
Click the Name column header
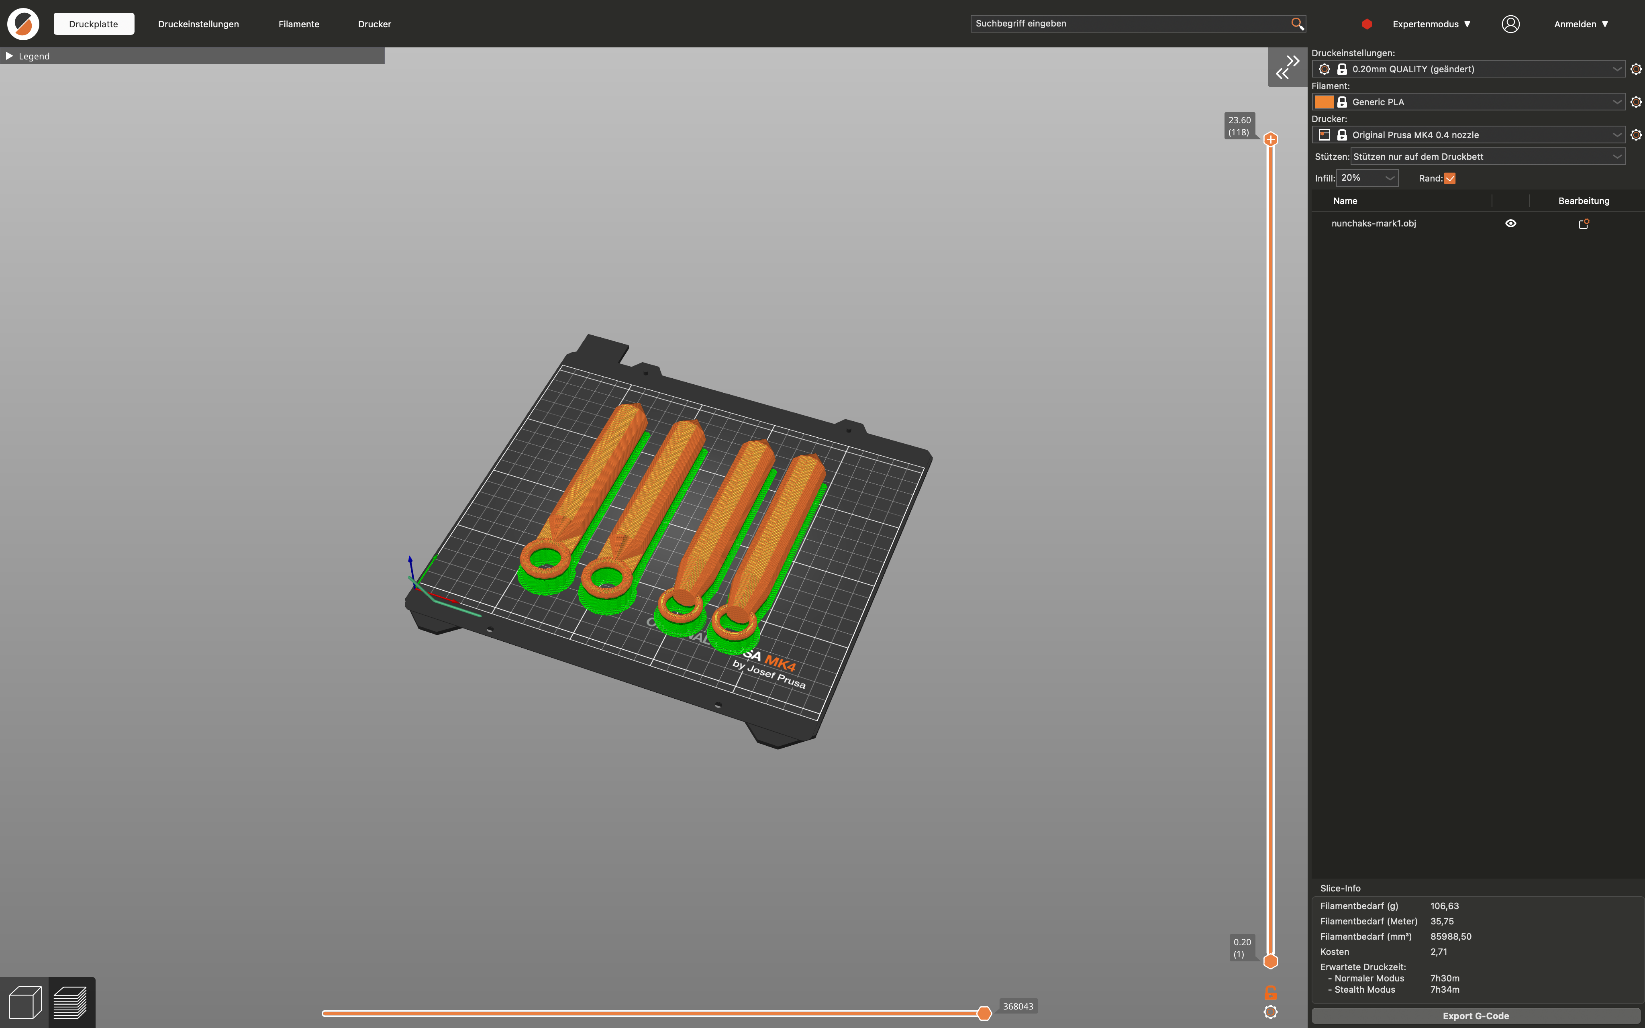click(x=1345, y=200)
